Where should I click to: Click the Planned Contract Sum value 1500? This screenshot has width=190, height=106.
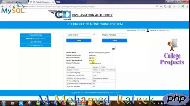(104, 75)
